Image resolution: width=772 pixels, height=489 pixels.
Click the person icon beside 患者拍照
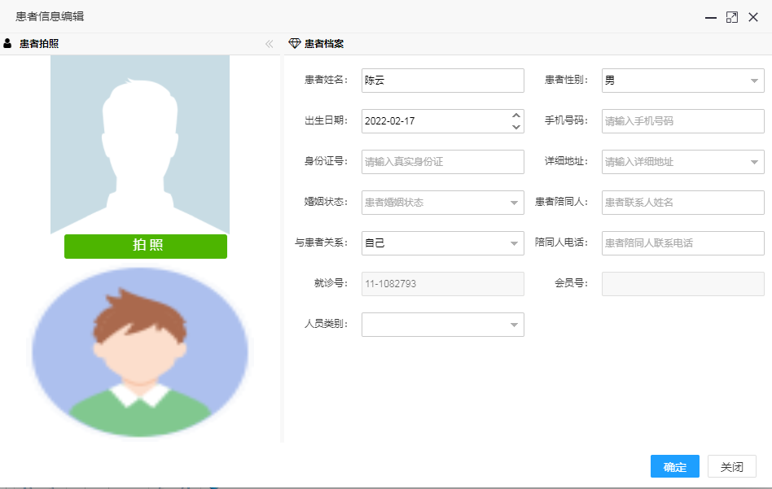click(7, 43)
